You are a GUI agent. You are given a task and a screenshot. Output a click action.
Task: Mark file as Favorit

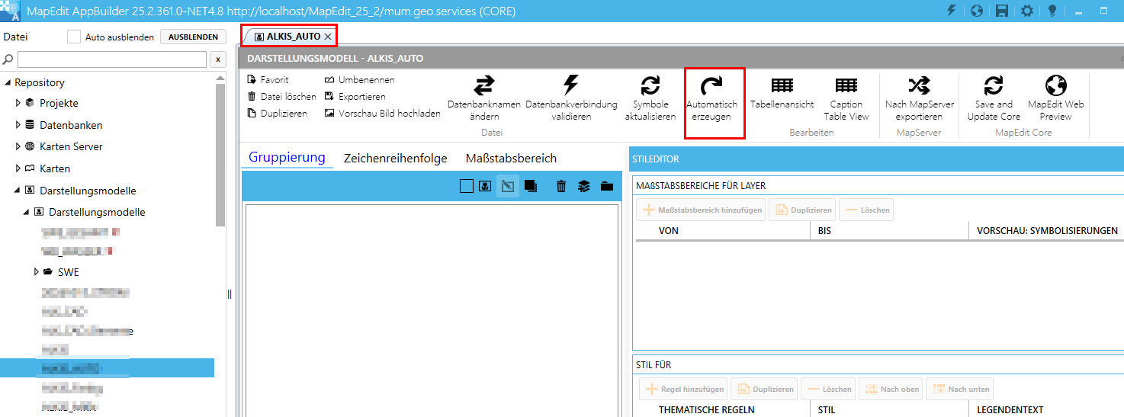[268, 79]
